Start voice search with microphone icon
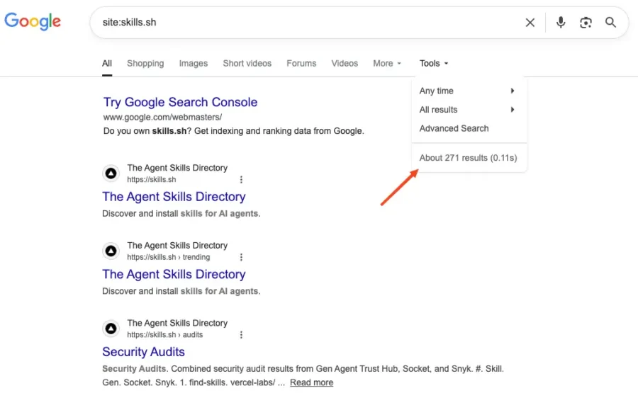The width and height of the screenshot is (638, 393). 561,23
